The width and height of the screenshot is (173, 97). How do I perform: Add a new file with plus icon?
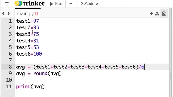(x=151, y=13)
